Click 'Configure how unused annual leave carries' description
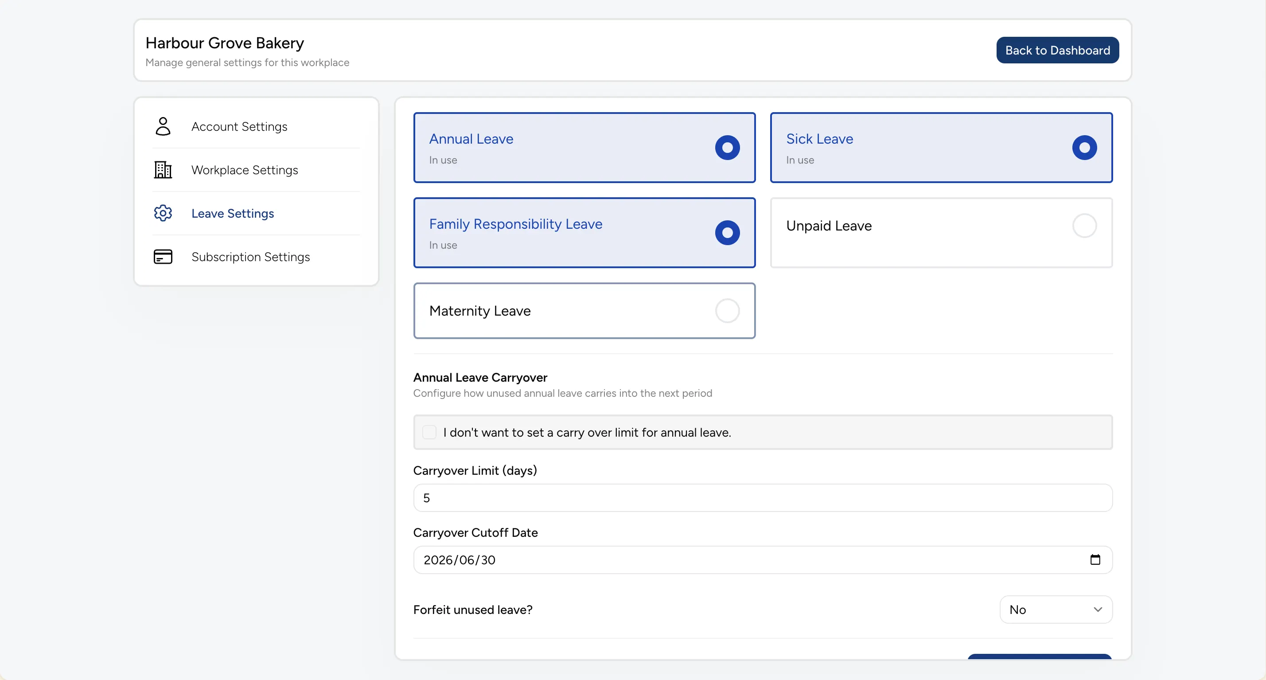Viewport: 1266px width, 680px height. 562,393
